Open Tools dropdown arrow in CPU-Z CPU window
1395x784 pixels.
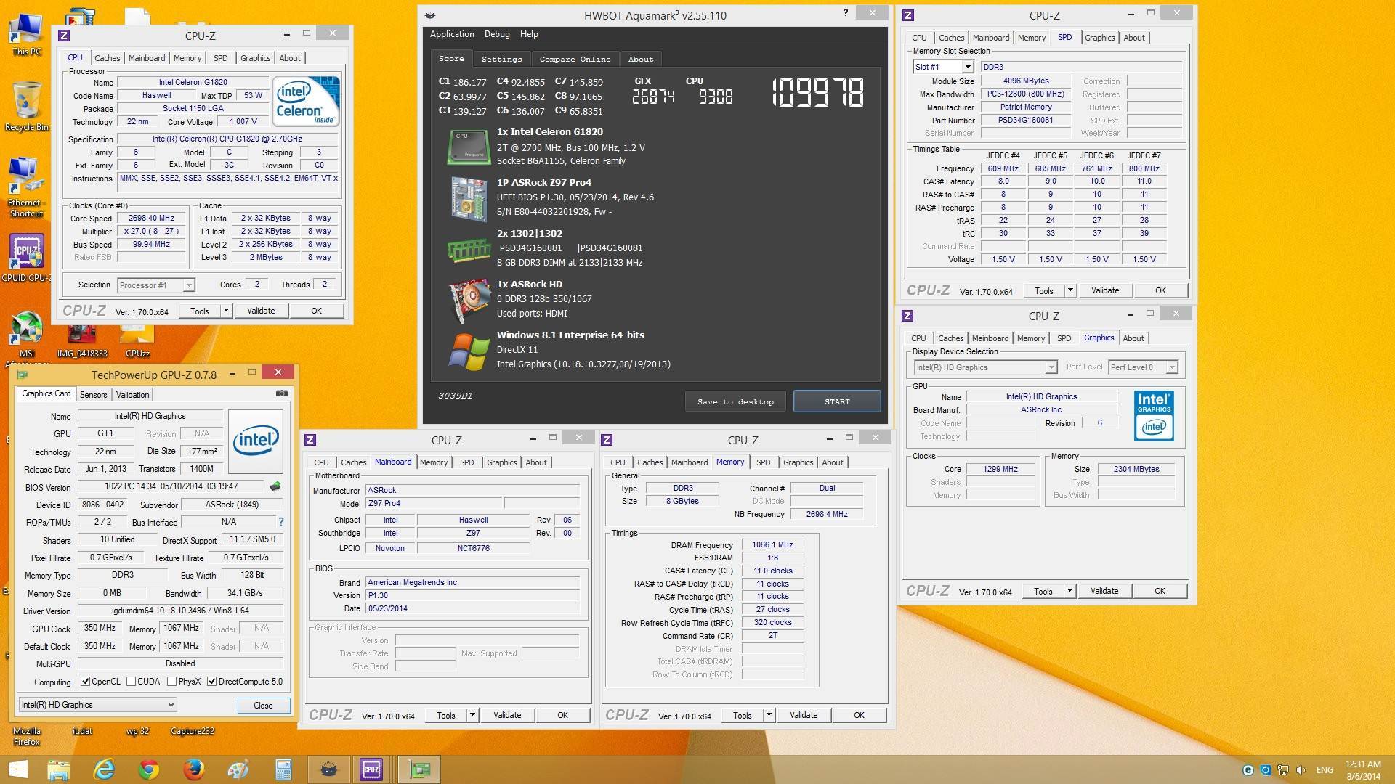pos(226,311)
